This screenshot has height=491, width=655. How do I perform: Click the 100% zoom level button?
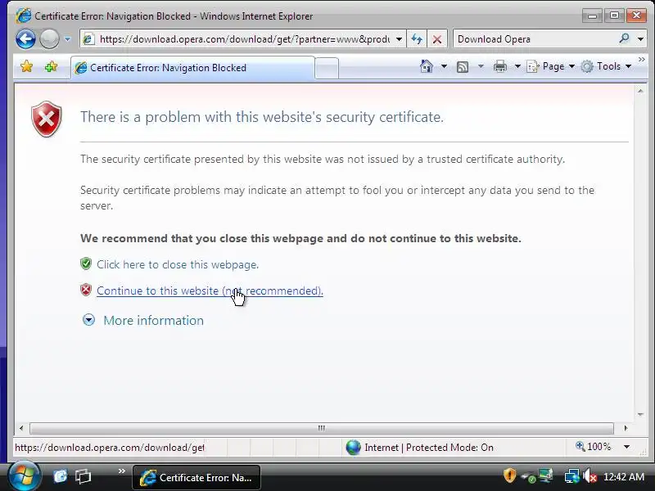593,447
